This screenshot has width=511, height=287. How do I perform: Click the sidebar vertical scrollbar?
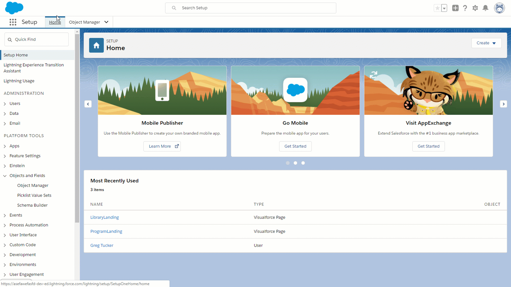[77, 128]
